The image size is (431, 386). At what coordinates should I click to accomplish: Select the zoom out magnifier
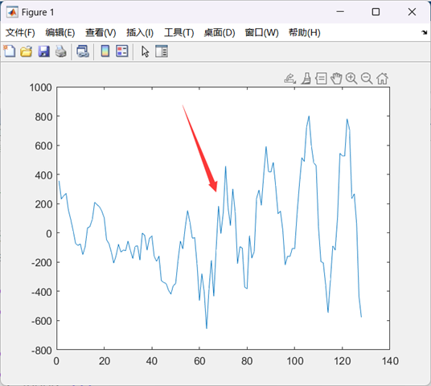(367, 79)
